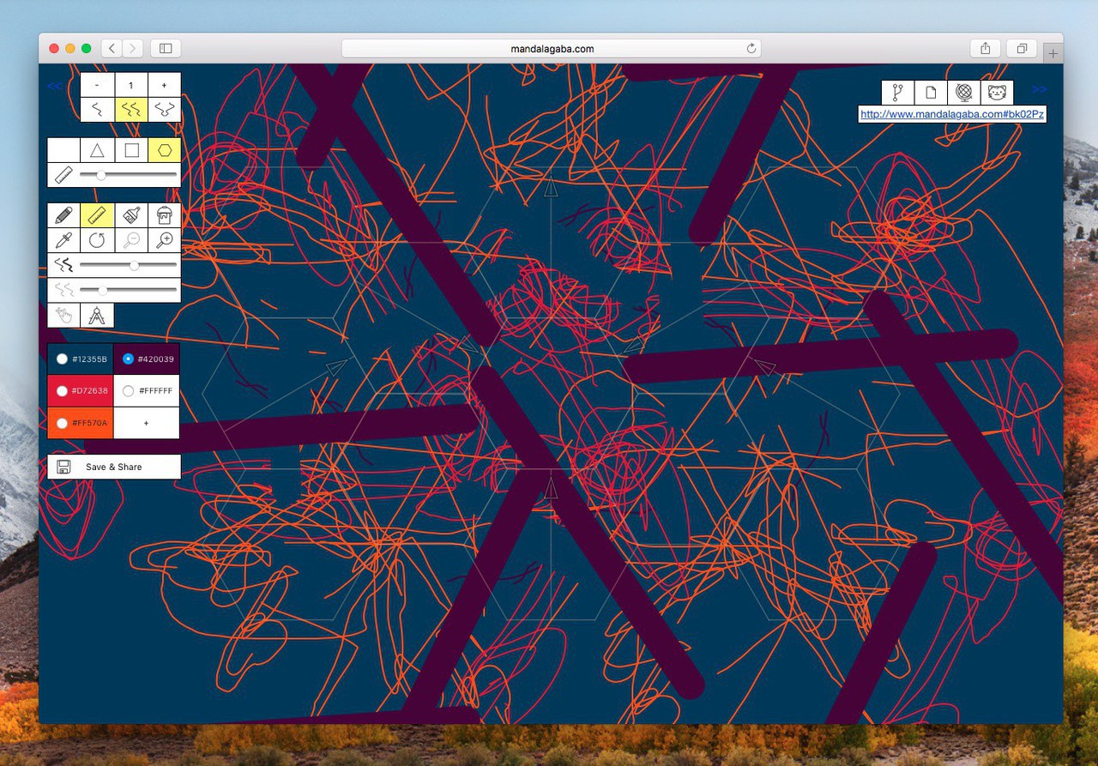Open a new Safari tab
This screenshot has height=766, width=1098.
1053,53
